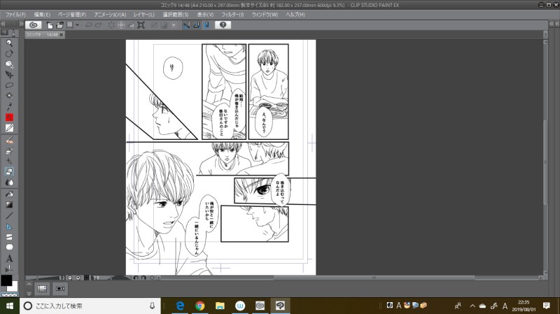Open the ウィンドウ(W) menu

coord(265,15)
